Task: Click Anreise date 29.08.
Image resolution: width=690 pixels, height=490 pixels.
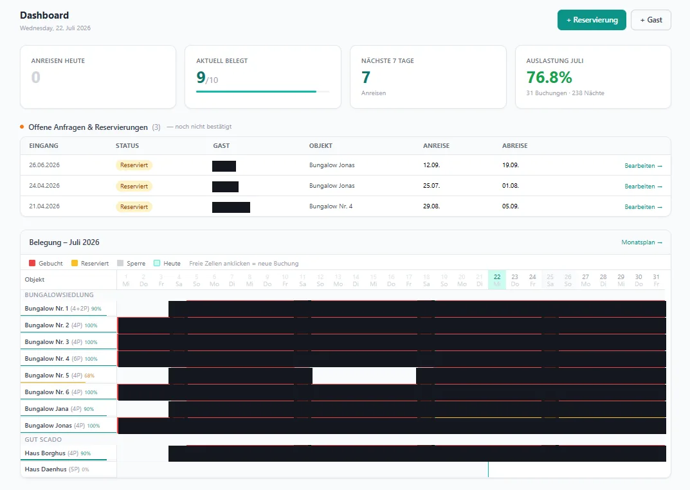Action: click(431, 206)
